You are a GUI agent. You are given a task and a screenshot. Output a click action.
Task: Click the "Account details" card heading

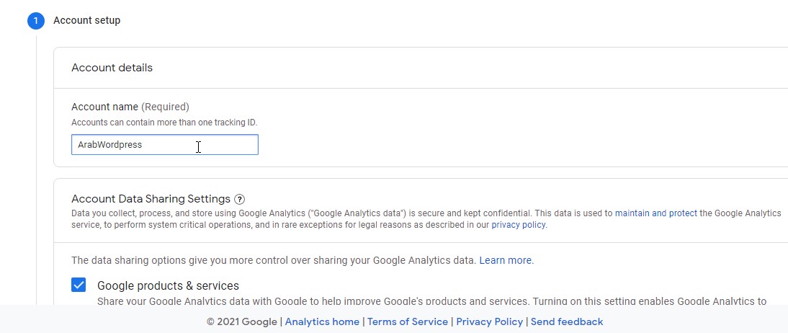(112, 68)
